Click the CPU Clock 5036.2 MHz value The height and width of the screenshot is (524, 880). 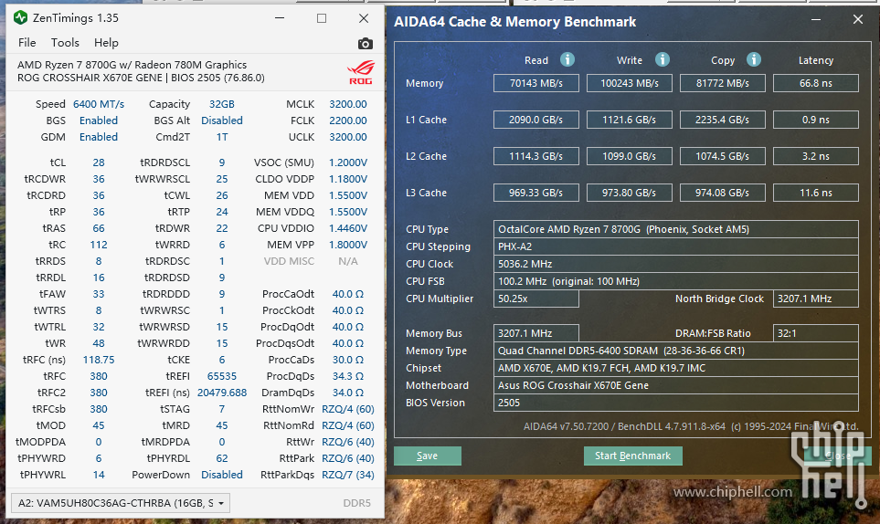pyautogui.click(x=675, y=264)
